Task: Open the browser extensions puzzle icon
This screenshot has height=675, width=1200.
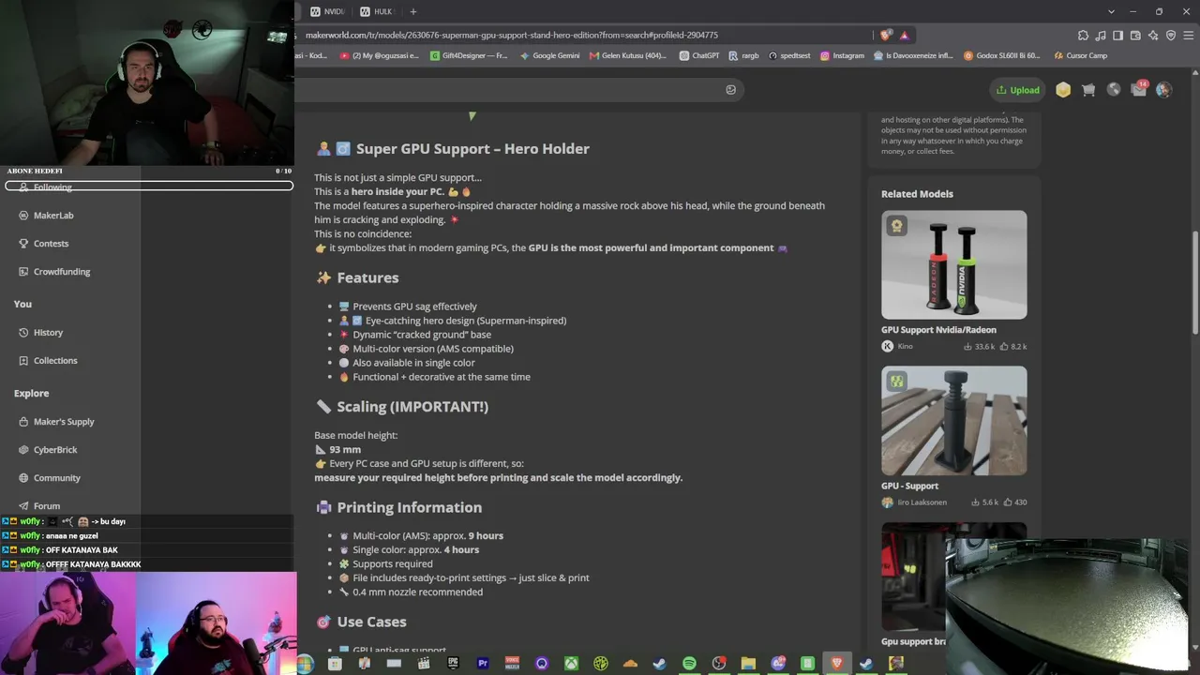Action: coord(1083,35)
